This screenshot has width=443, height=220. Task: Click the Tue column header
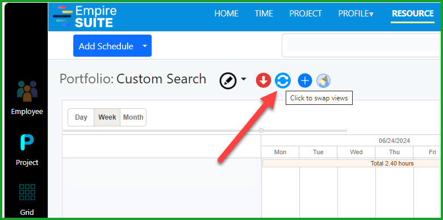318,152
